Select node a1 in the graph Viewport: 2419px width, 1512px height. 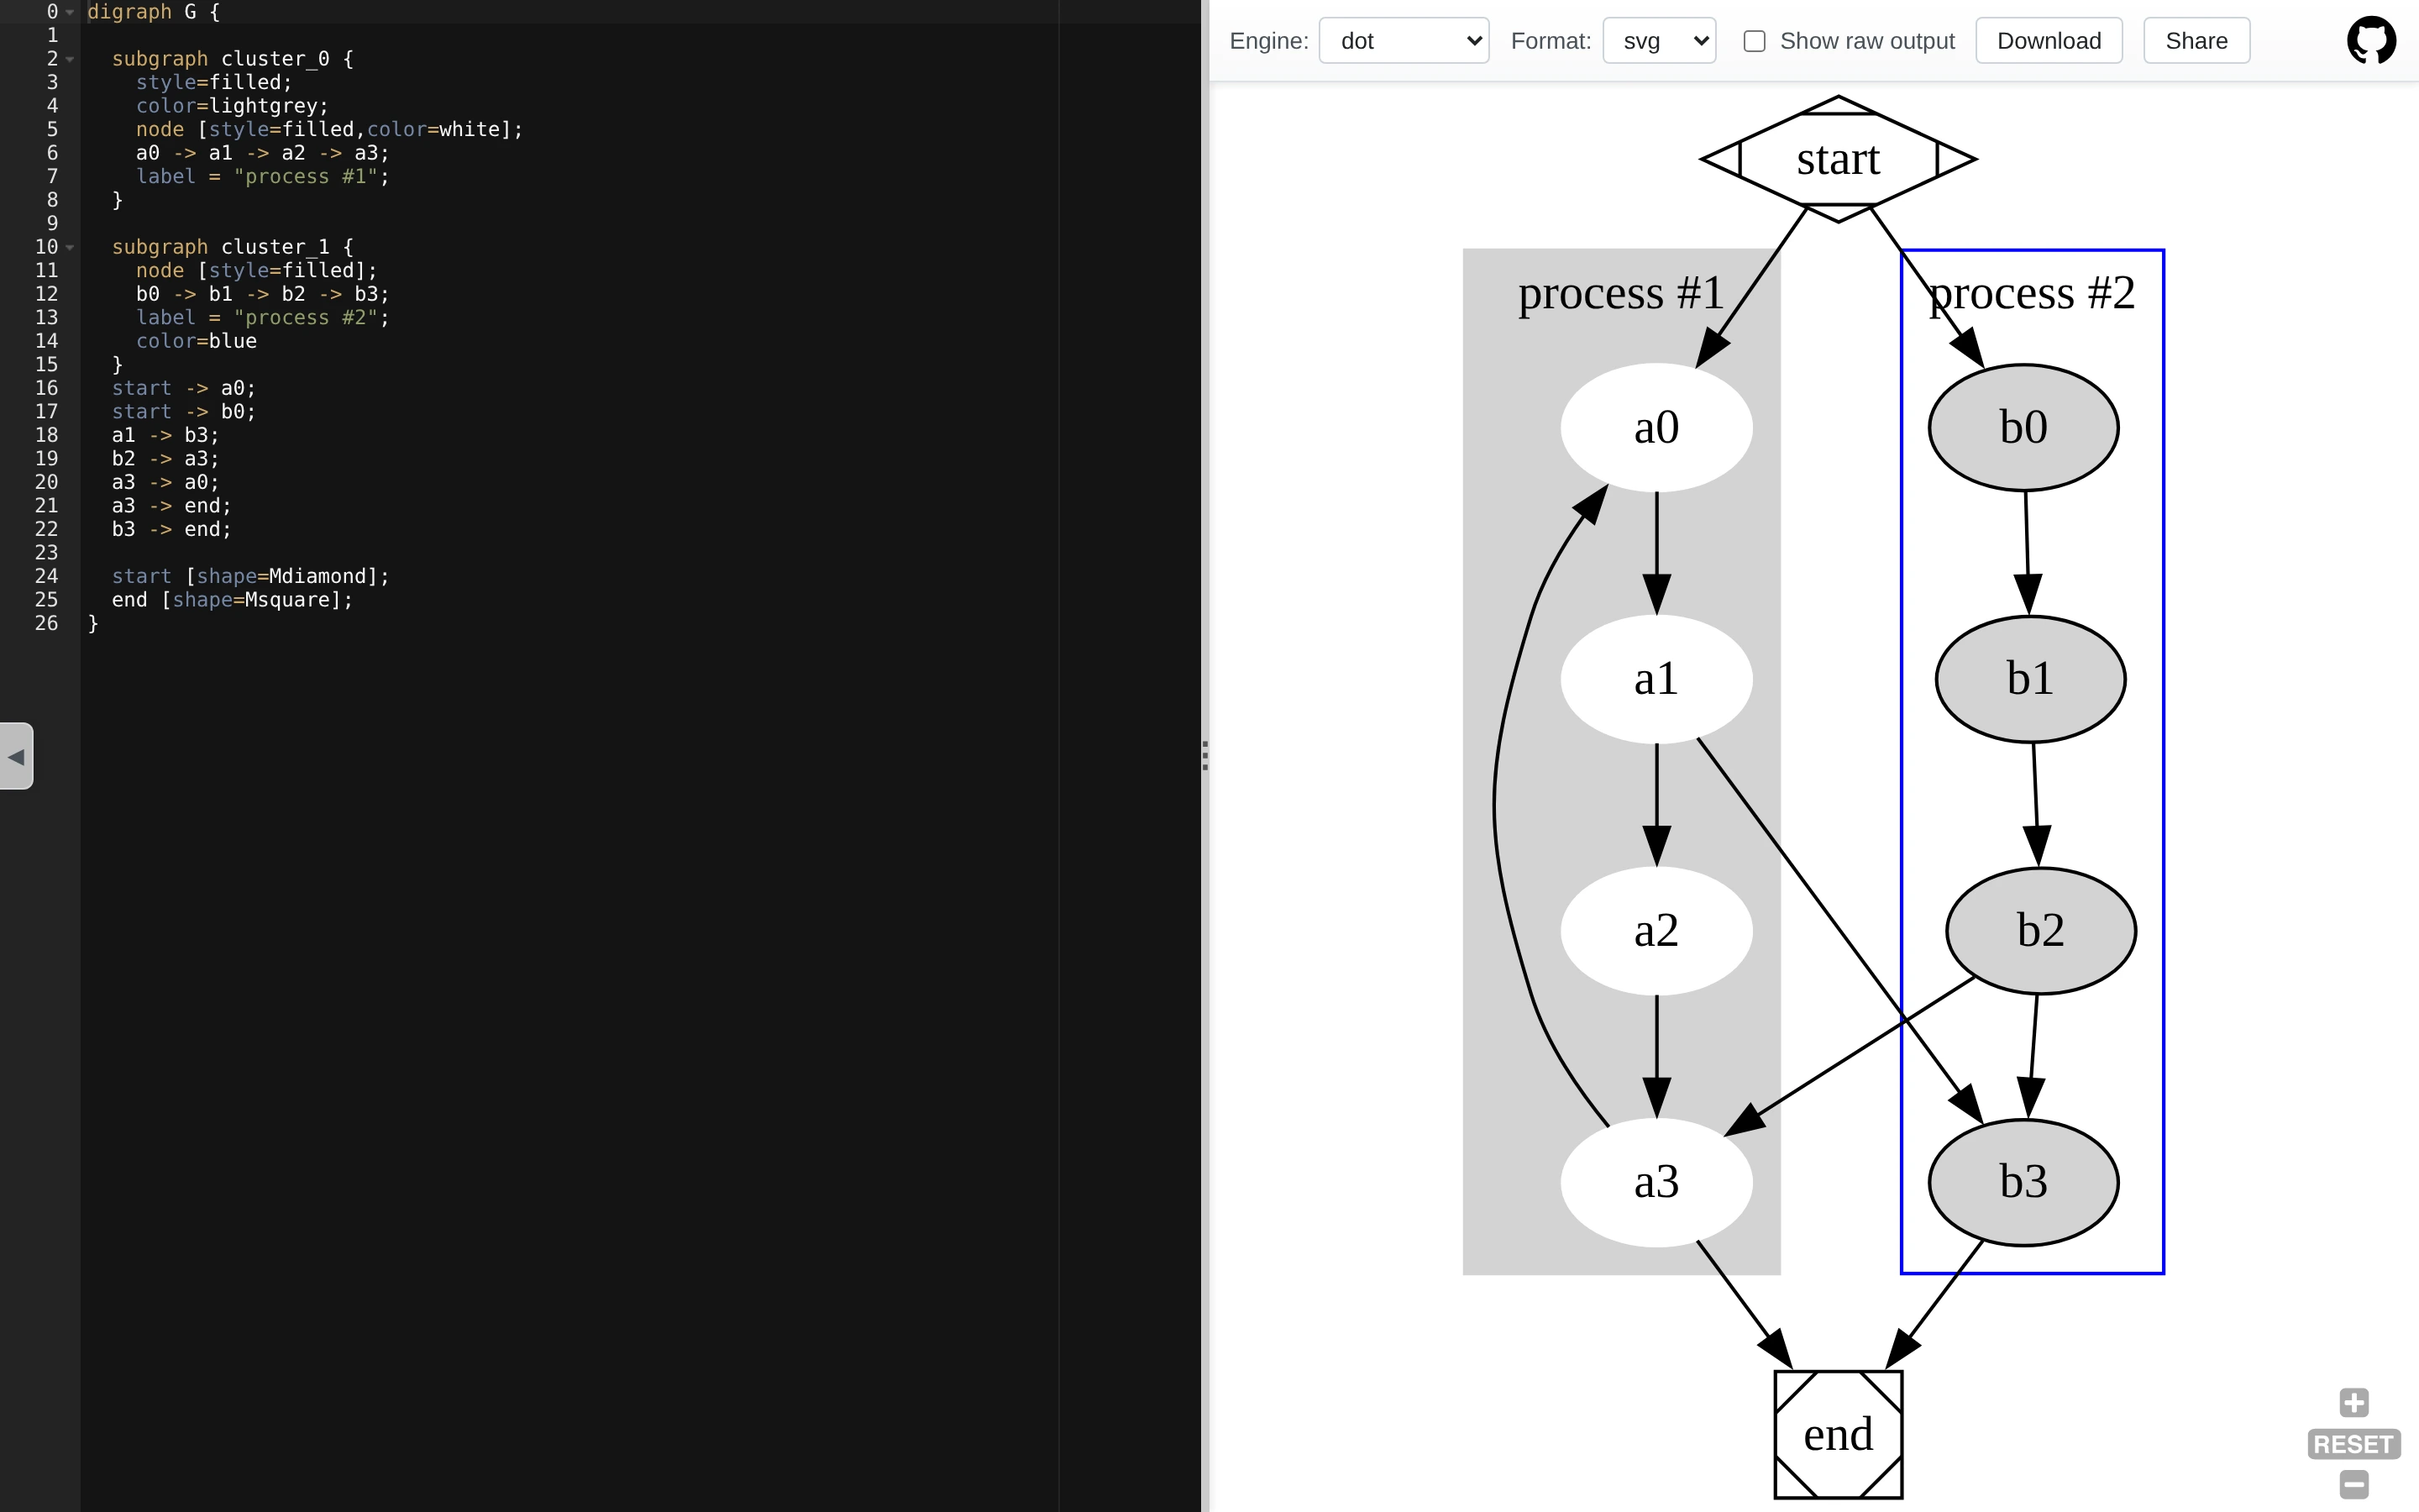click(x=1656, y=679)
